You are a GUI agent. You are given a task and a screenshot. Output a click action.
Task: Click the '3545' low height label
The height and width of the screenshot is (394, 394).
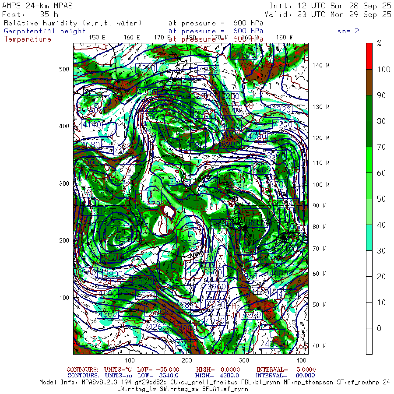[x=192, y=243]
